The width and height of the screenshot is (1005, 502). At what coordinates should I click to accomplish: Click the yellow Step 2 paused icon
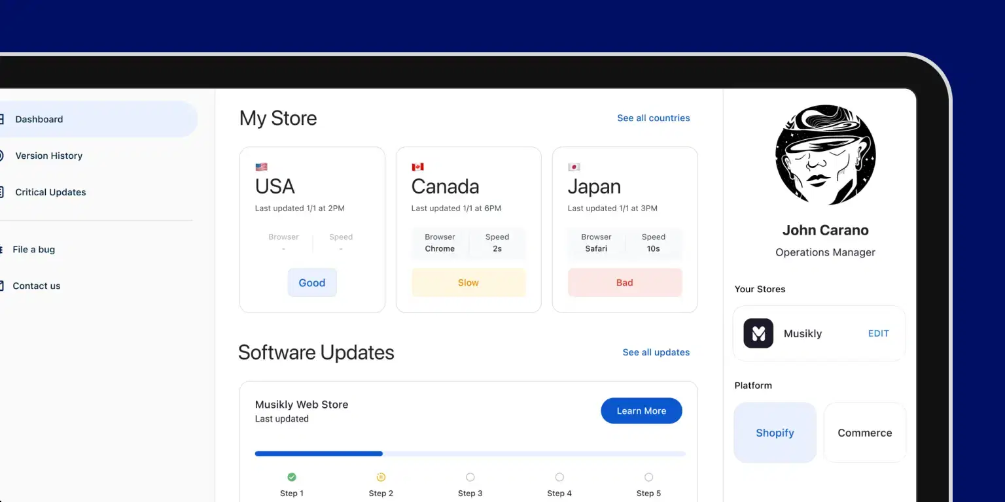pyautogui.click(x=381, y=477)
